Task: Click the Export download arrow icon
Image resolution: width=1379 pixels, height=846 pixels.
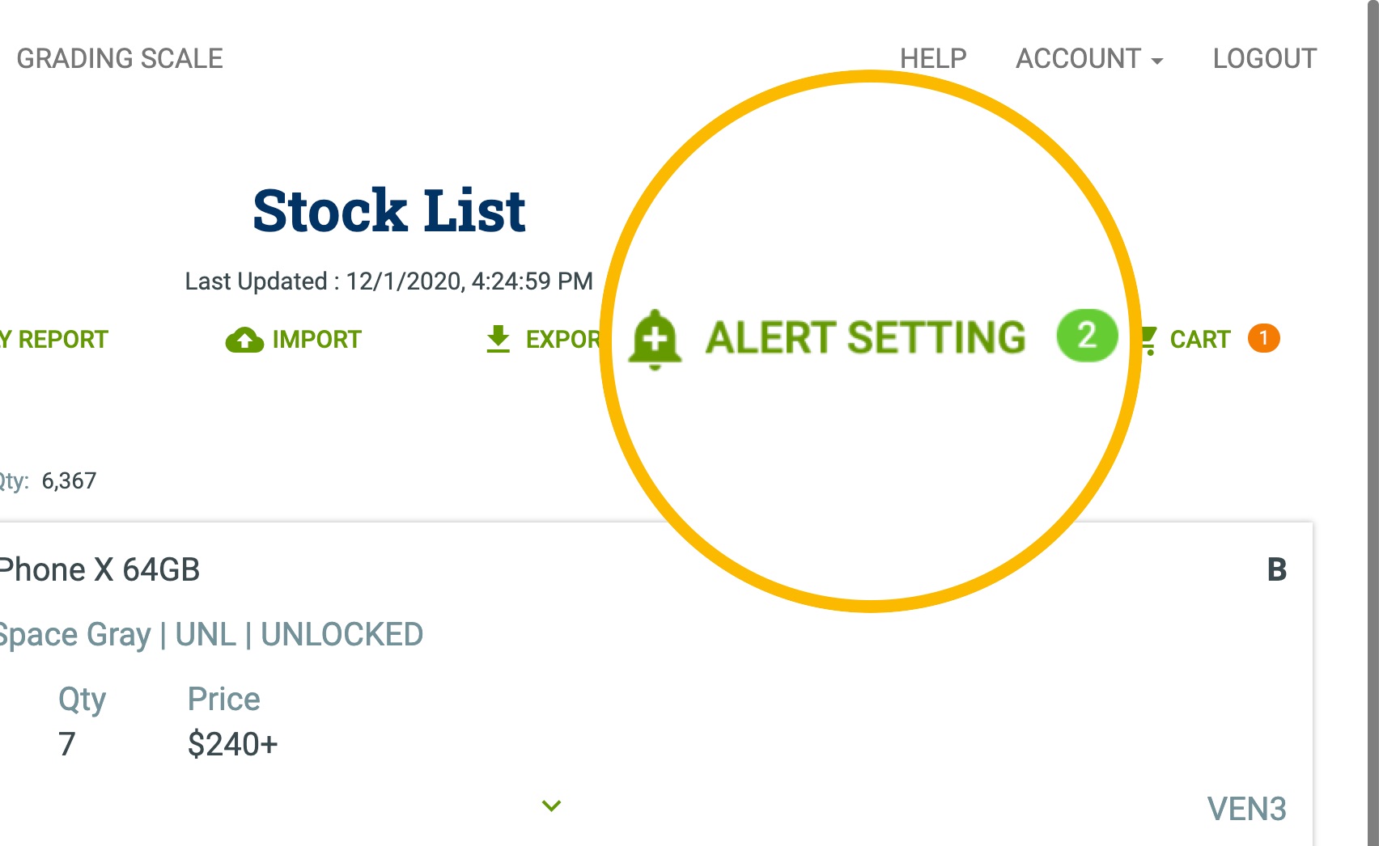Action: pyautogui.click(x=498, y=339)
